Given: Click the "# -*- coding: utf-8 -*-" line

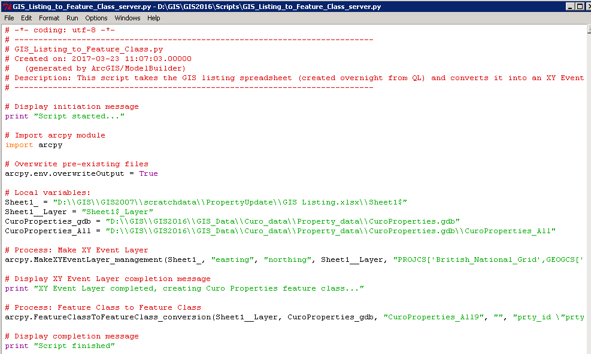Looking at the screenshot, I should 60,30.
